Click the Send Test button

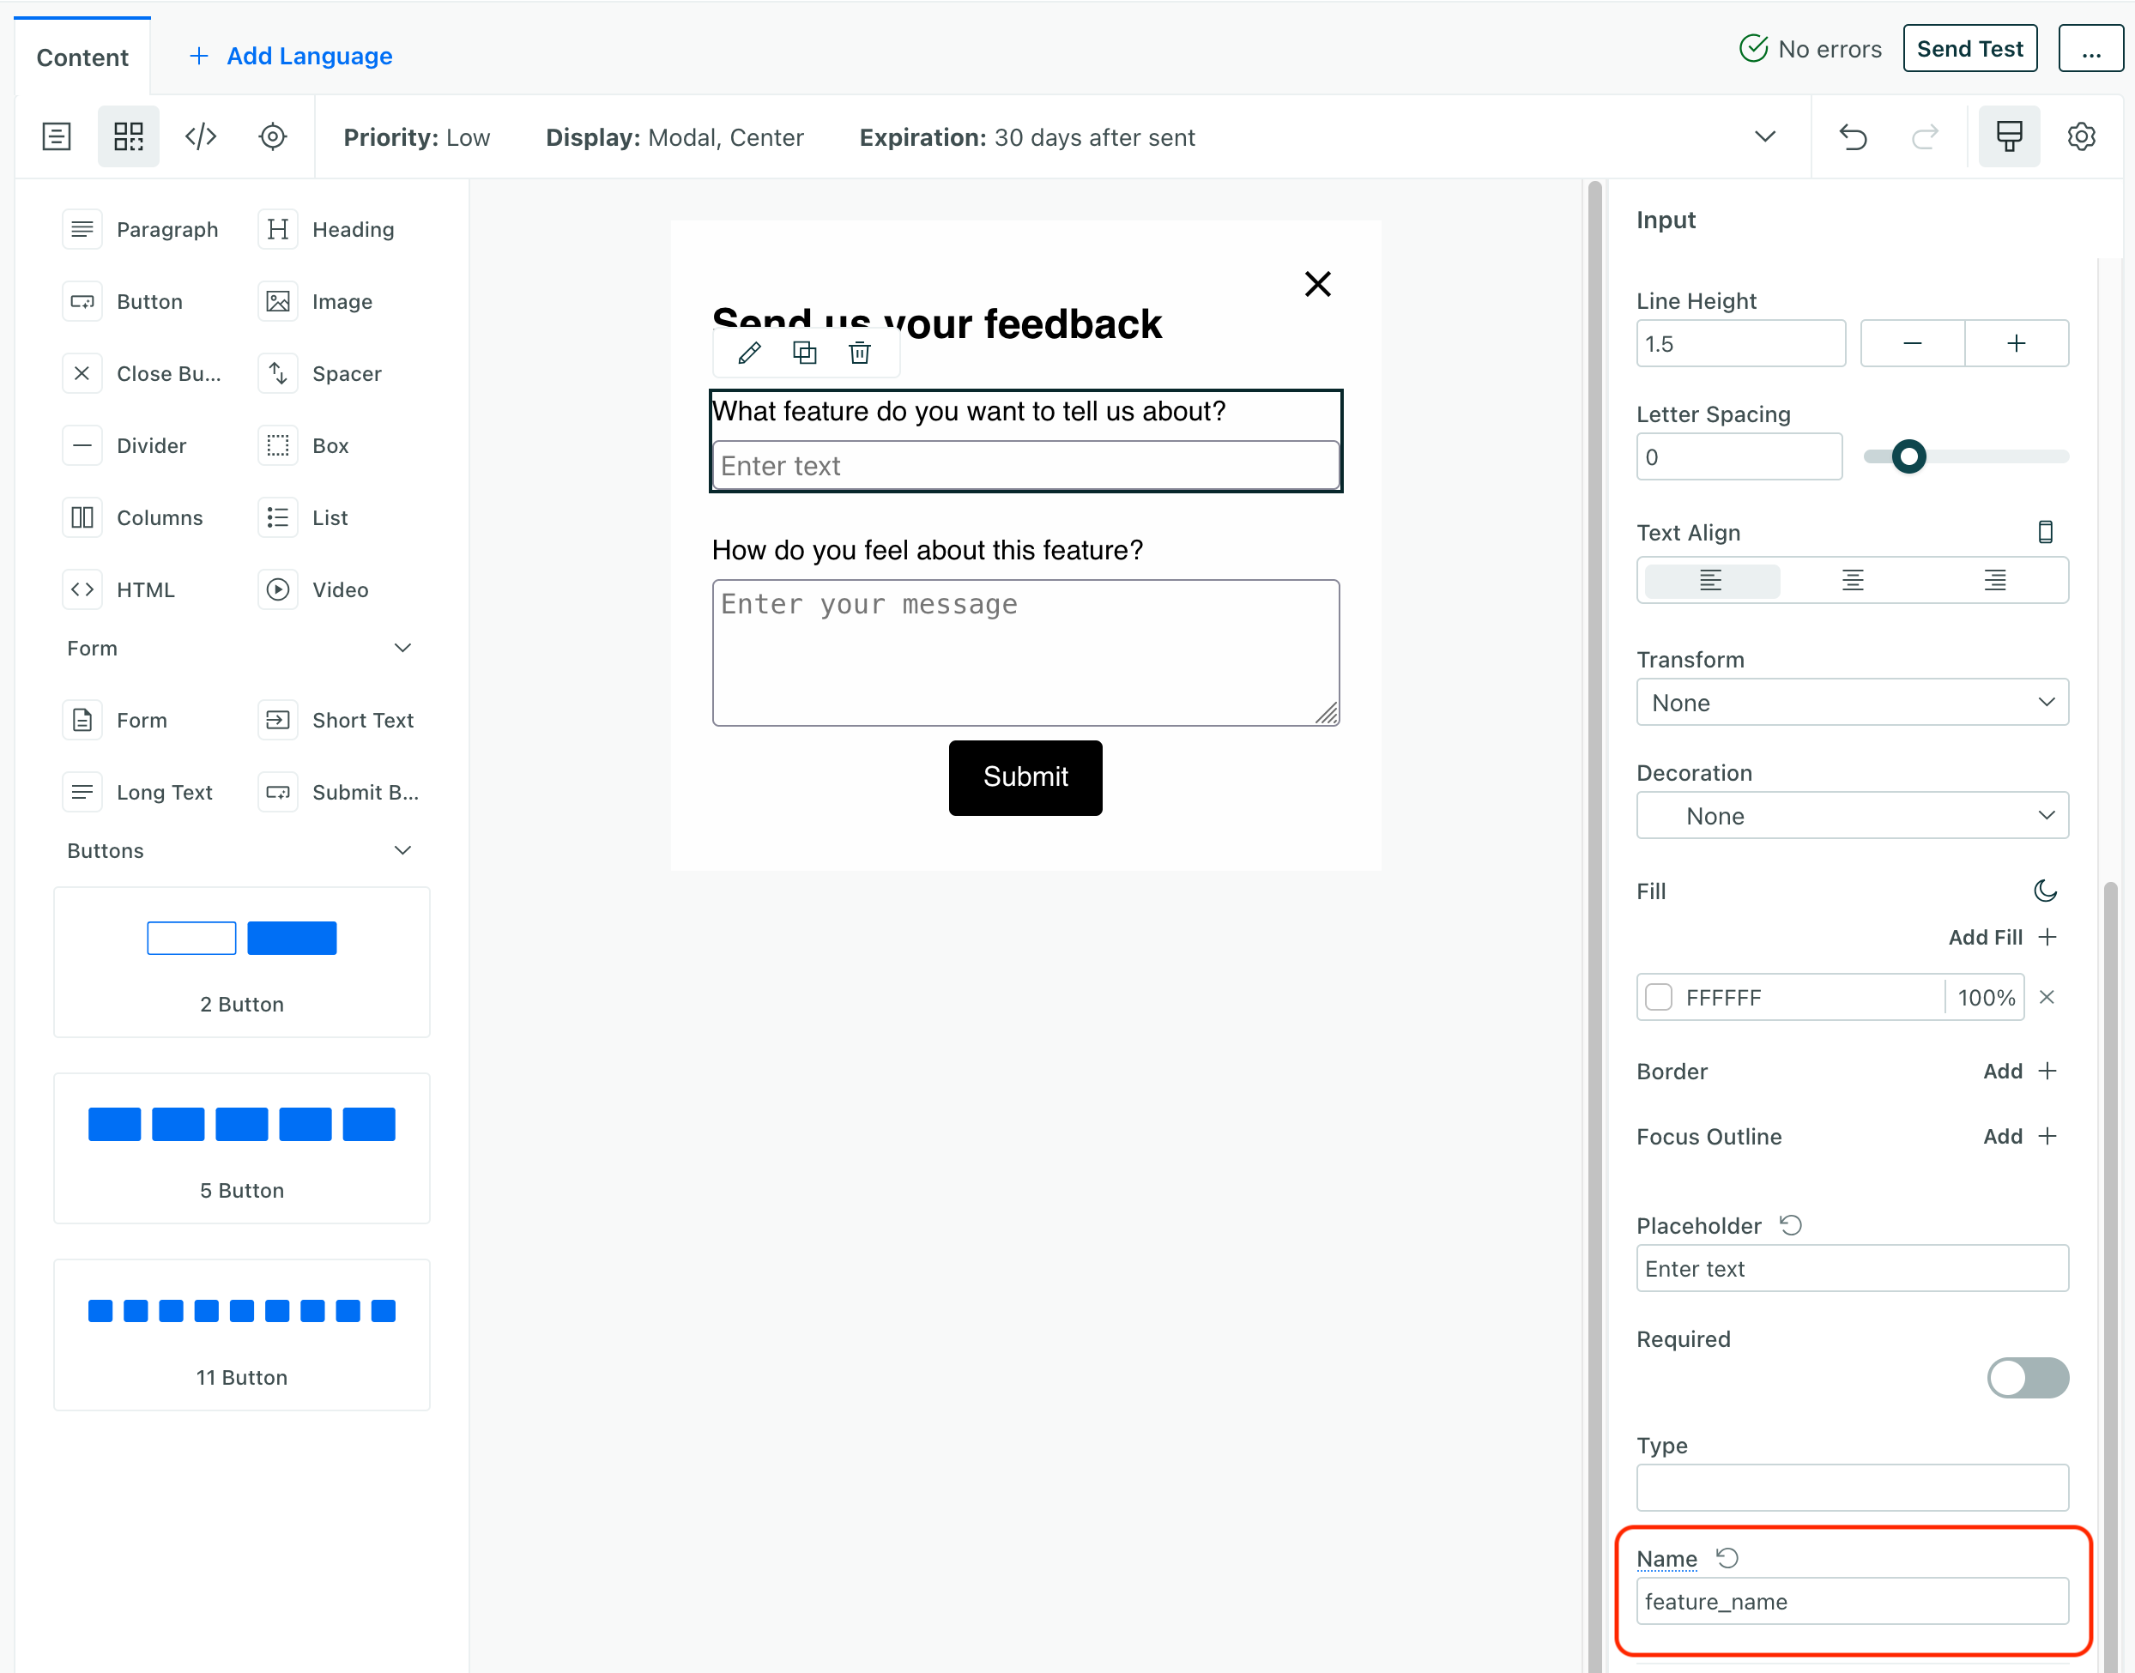[1969, 47]
